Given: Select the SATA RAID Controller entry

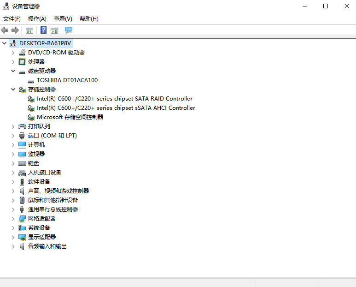Looking at the screenshot, I should click(115, 99).
